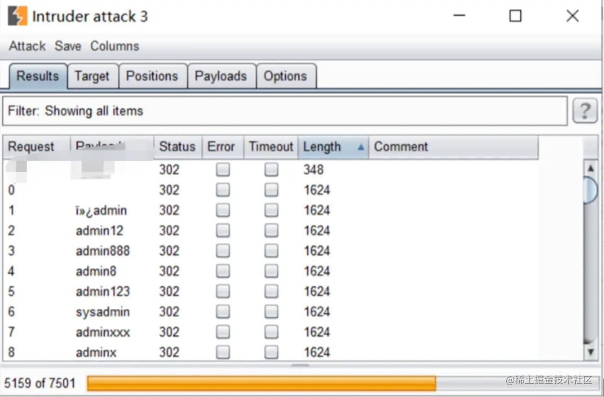Switch to the Results tab
This screenshot has height=397, width=604.
coord(38,76)
